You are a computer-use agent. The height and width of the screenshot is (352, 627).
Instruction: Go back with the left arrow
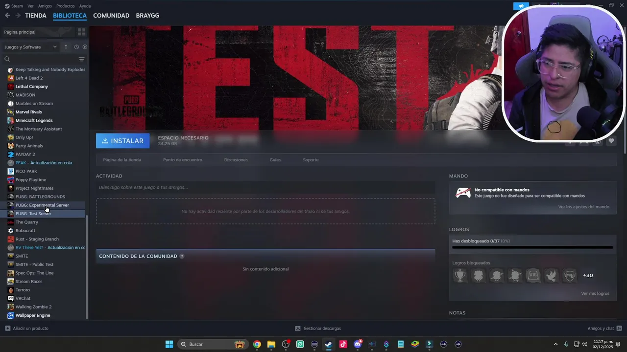[x=7, y=16]
